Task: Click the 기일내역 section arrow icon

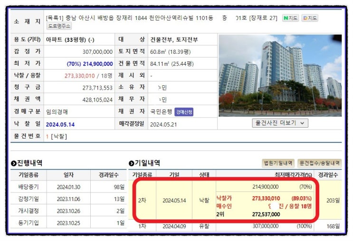Action: point(131,163)
